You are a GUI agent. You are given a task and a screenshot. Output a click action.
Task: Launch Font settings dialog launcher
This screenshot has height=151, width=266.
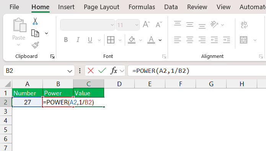[164, 56]
